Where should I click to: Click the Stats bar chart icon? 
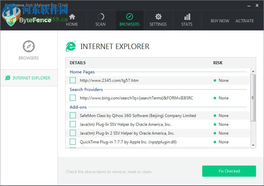(x=187, y=17)
